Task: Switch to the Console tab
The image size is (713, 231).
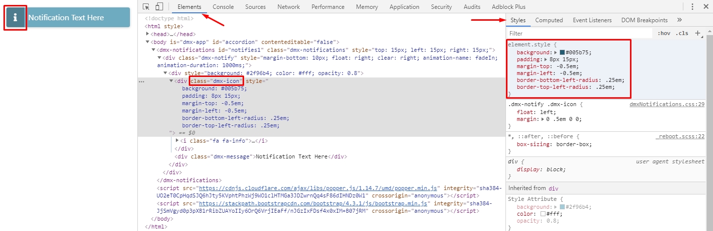Action: coord(223,7)
